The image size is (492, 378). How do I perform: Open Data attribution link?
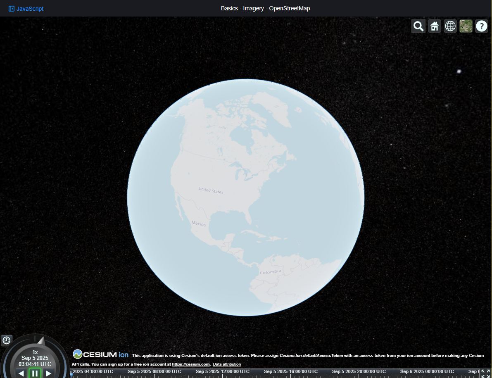(227, 364)
